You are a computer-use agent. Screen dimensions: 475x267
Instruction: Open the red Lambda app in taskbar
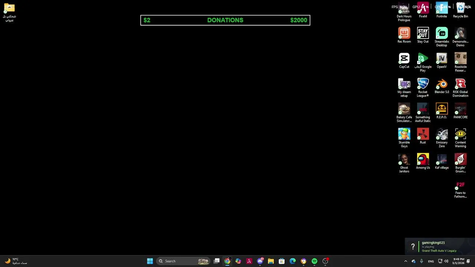click(x=249, y=261)
